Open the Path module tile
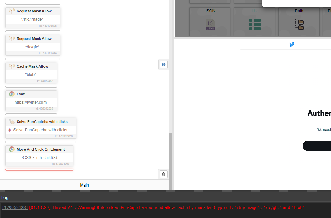The image size is (331, 218). (x=299, y=22)
